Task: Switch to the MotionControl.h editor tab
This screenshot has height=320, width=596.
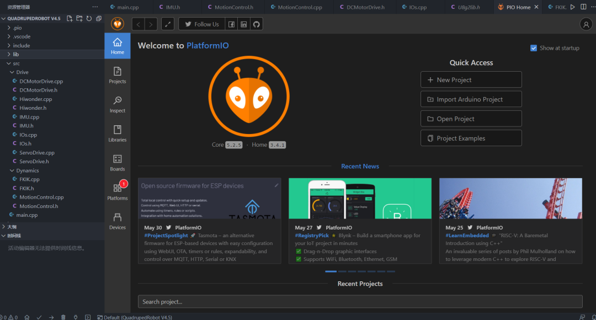Action: pos(233,7)
